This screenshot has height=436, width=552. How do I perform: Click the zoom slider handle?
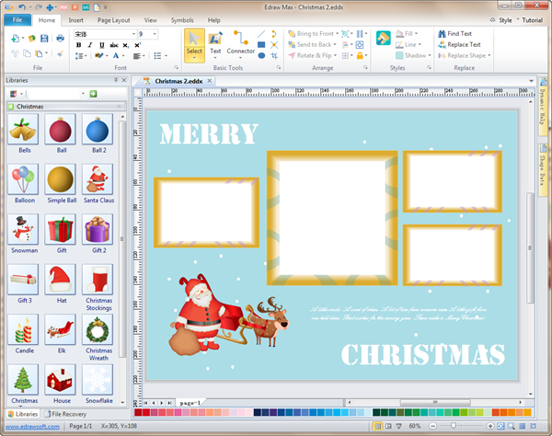pos(454,426)
